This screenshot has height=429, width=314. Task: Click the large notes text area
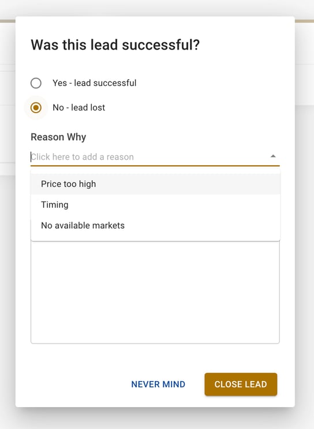[155, 292]
